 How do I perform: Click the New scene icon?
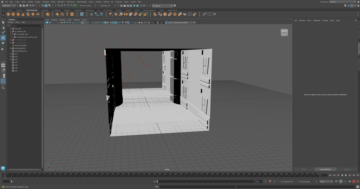point(20,5)
